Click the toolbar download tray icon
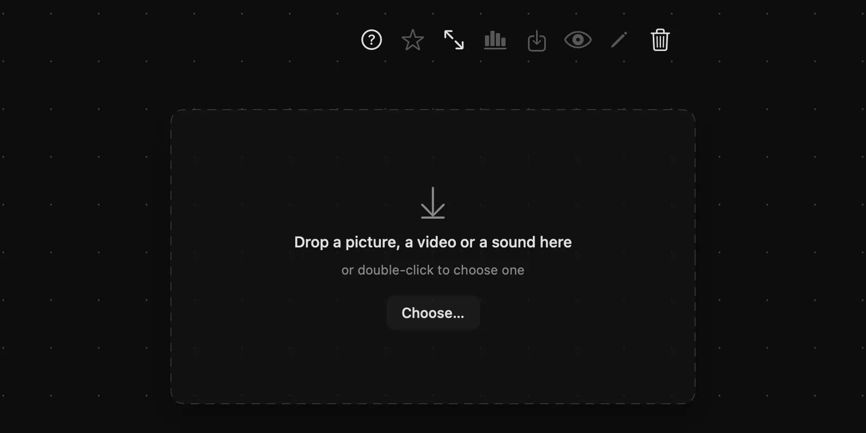The width and height of the screenshot is (866, 433). click(x=537, y=41)
